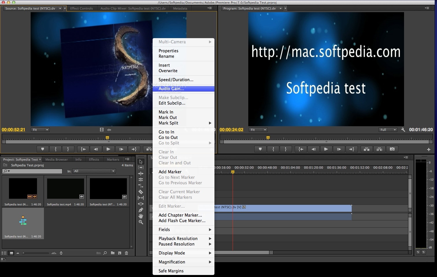The height and width of the screenshot is (277, 437).
Task: Switch to the Effect Controls tab
Action: coord(82,8)
